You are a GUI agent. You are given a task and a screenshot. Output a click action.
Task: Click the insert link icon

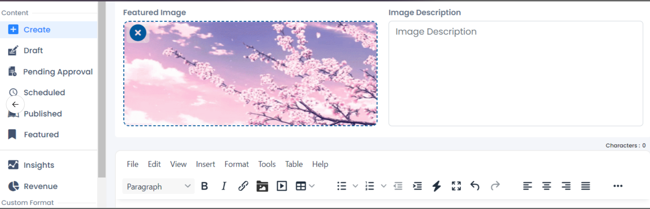(x=243, y=186)
